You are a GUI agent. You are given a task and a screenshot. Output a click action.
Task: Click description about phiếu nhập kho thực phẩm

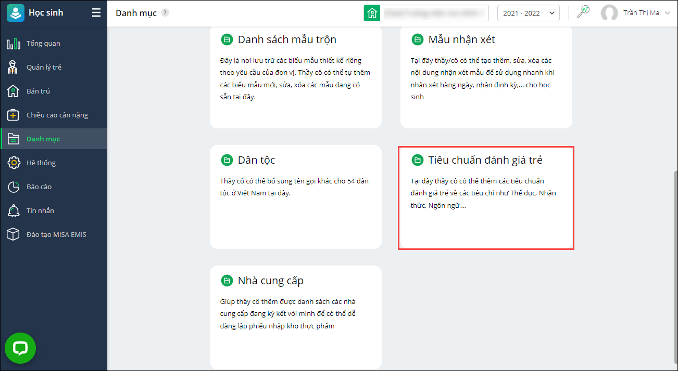288,314
